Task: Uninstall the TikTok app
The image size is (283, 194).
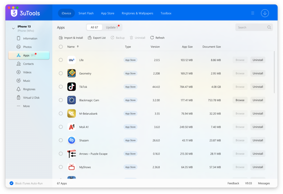Action: pyautogui.click(x=258, y=87)
